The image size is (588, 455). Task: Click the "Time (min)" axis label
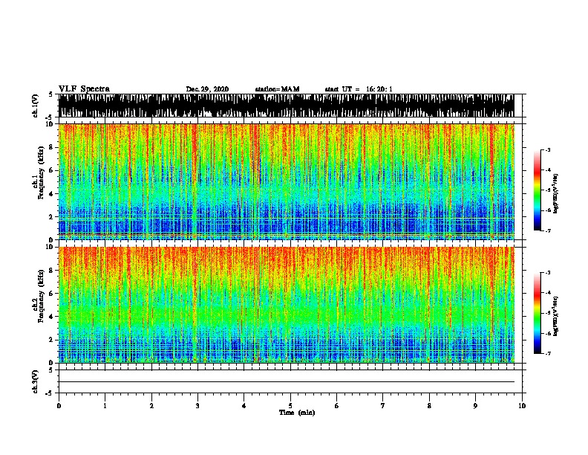click(297, 413)
